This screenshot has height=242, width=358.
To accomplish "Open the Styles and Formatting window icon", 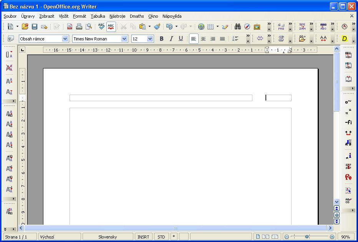I will [10, 38].
